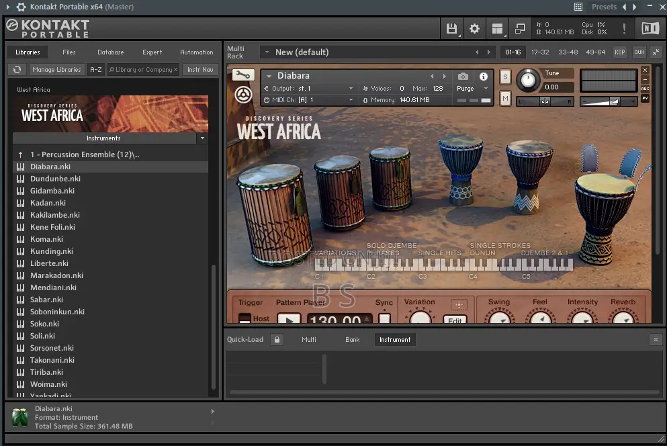Click Manage Libraries button
This screenshot has height=446, width=667.
(x=56, y=69)
